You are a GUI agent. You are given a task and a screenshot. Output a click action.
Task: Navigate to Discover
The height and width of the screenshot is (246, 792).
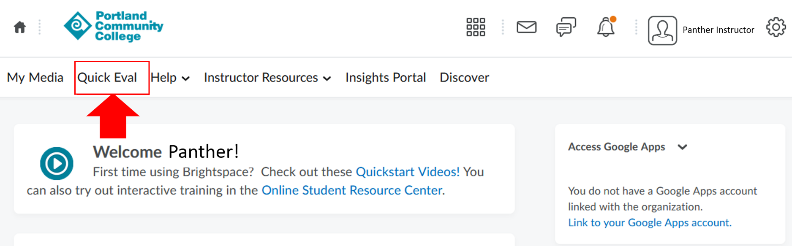[464, 78]
